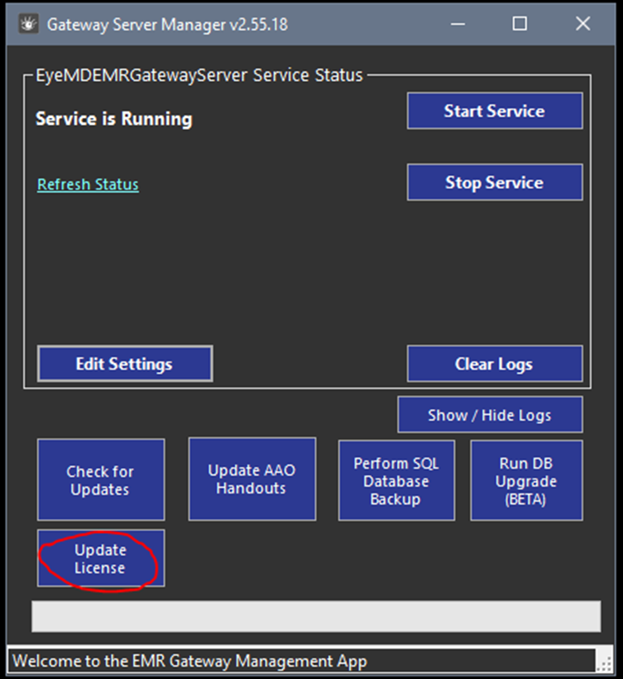Screen dimensions: 623x679
Task: Click the empty progress bar
Action: (x=316, y=617)
